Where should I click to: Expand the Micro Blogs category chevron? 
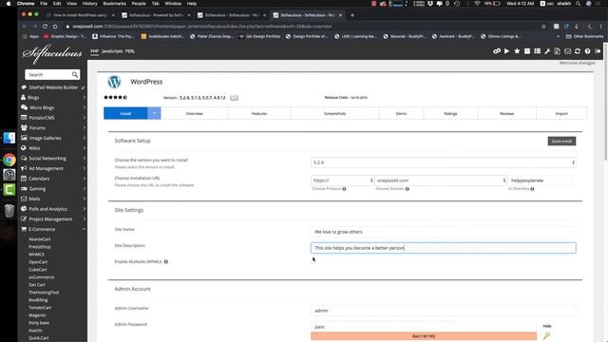pyautogui.click(x=85, y=107)
